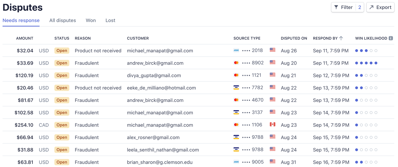Screen dimensions: 398x167
Task: Click the "Aug 26" disputed date
Action: (x=289, y=51)
